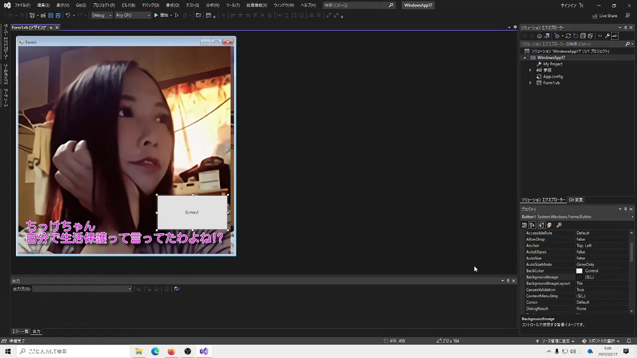
Task: Switch to Git 変更 tab
Action: pyautogui.click(x=576, y=200)
